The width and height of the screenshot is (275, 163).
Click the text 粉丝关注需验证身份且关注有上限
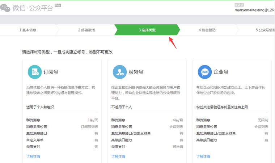(222, 107)
